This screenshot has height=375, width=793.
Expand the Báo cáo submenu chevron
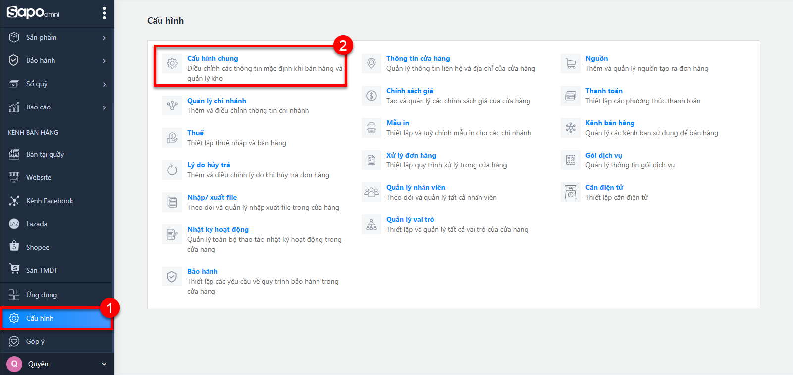(x=104, y=107)
